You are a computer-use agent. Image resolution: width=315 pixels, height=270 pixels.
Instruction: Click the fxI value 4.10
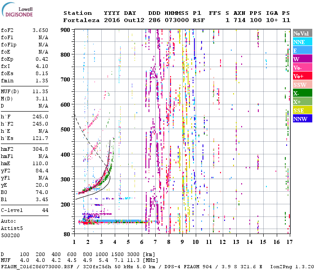pyautogui.click(x=42, y=66)
